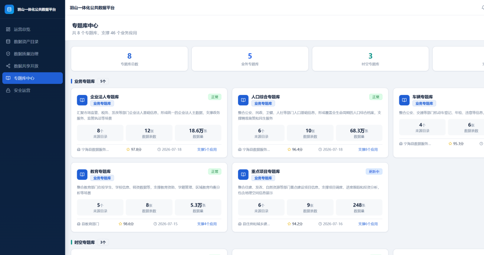Image resolution: width=484 pixels, height=255 pixels.
Task: Click 248条 数据量 on 重点项目专题库
Action: click(x=359, y=207)
